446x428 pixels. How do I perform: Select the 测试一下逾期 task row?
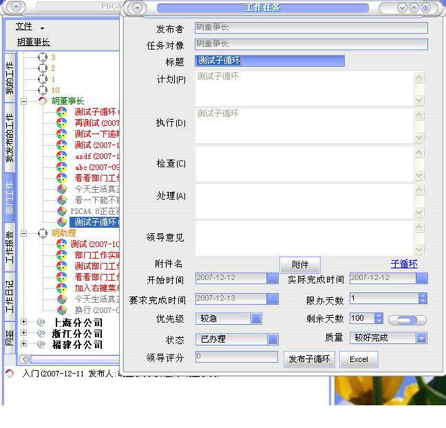[x=97, y=134]
